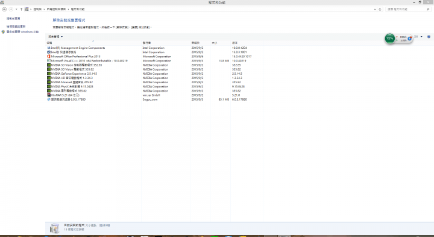Click publisher win.rar GmbH
This screenshot has height=237, width=434.
coord(151,95)
